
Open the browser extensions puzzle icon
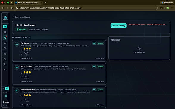(161, 8)
